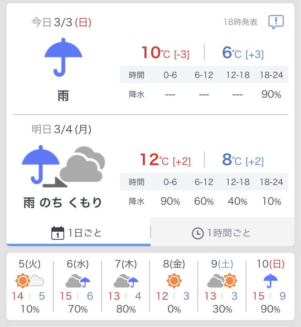Tap the sun icon for 8(金)
The image size is (301, 327).
tap(174, 281)
